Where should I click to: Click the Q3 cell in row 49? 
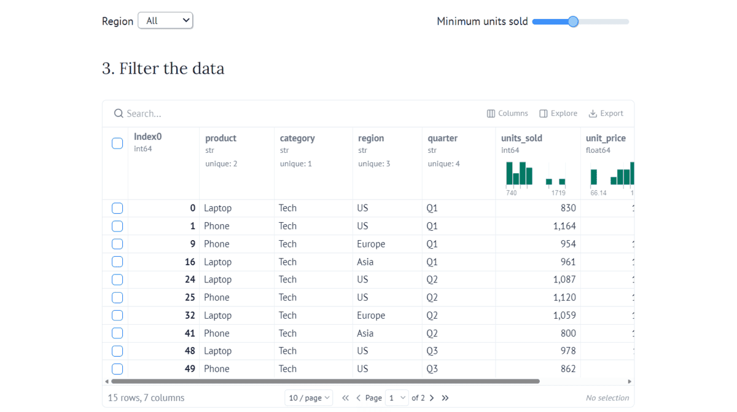point(459,368)
